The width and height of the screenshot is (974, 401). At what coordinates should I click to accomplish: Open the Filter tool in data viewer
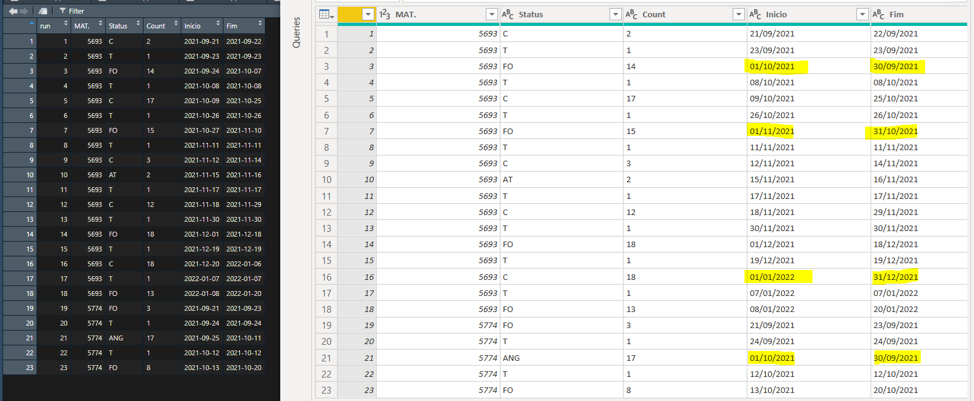point(72,11)
